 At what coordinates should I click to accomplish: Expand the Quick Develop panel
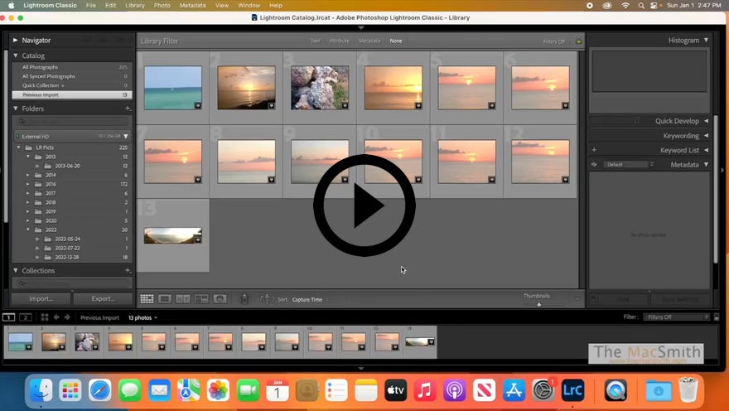tap(706, 121)
